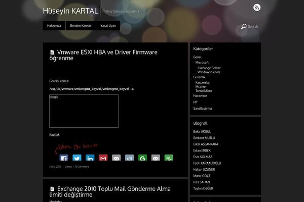The image size is (304, 202).
Task: Click the Gerekli komut text
Action: point(59,81)
